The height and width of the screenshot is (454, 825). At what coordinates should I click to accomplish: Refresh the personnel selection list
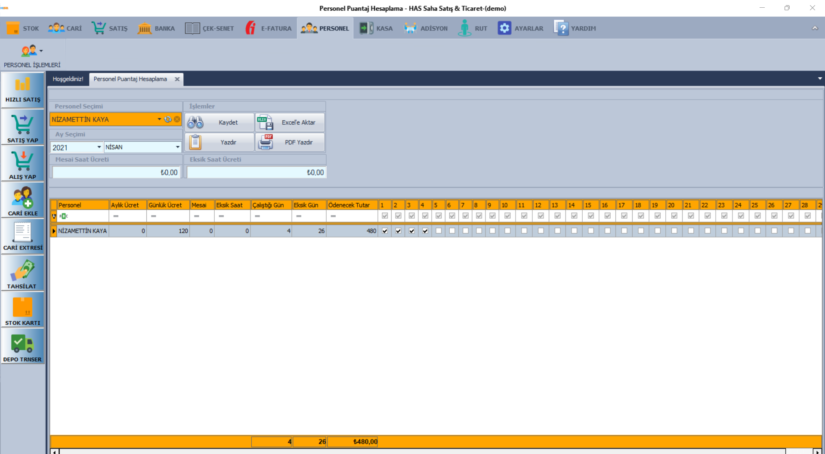tap(168, 119)
